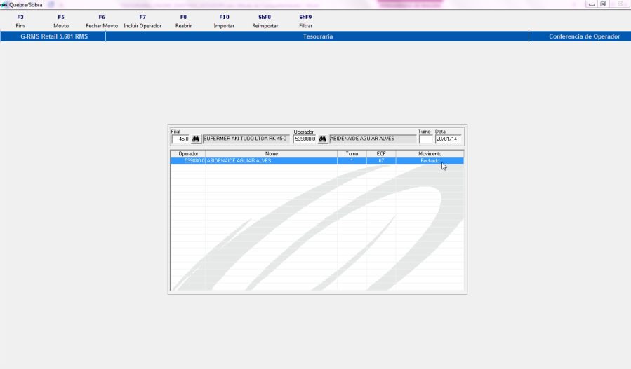
Task: Click the Tesouraria title bar label
Action: click(318, 36)
